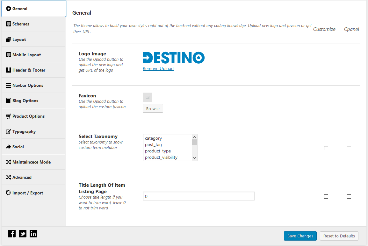Focus the Title Length input field
The width and height of the screenshot is (368, 246).
pos(199,196)
